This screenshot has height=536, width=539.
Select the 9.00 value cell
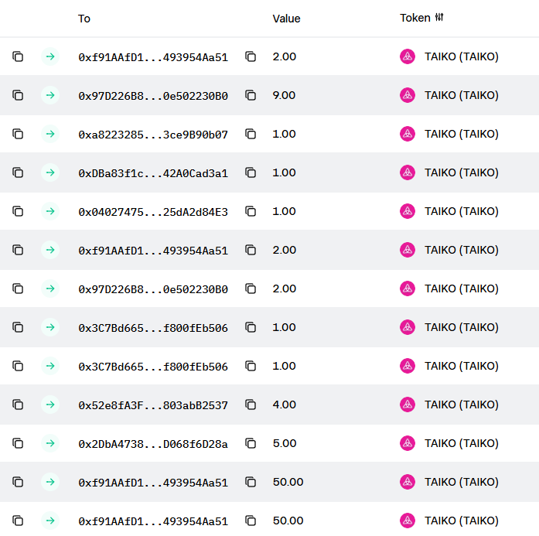(x=284, y=95)
